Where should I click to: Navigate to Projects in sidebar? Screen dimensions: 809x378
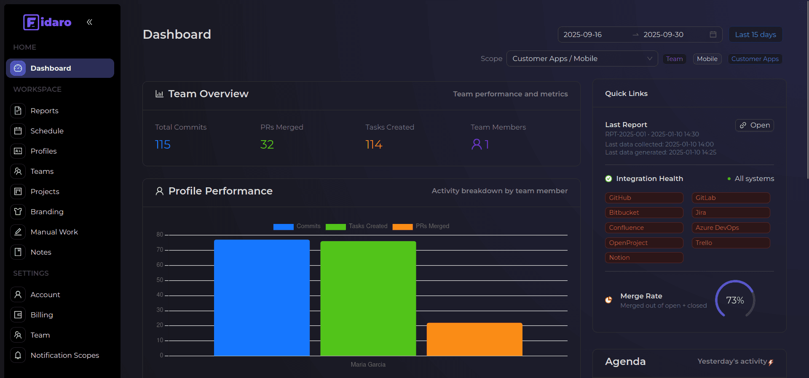click(45, 192)
